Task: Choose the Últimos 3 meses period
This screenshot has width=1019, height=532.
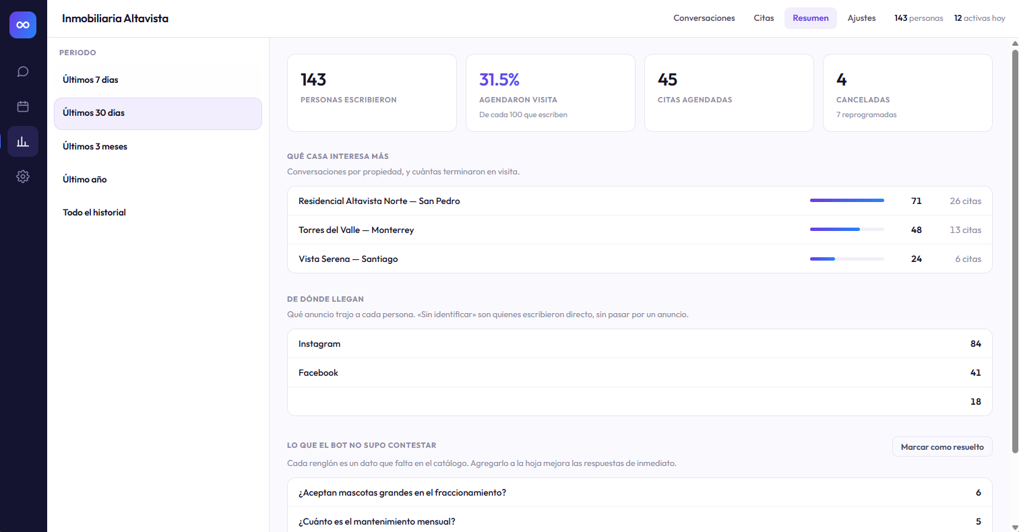Action: point(158,146)
